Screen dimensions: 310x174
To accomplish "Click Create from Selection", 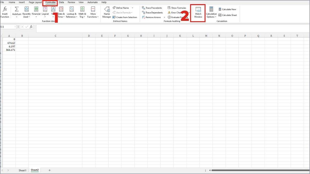I will click(x=125, y=17).
